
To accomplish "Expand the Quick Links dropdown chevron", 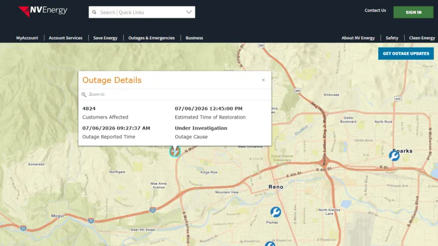I will click(x=189, y=12).
